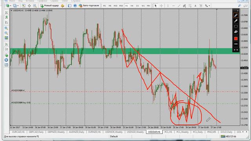Toggle the Авто-торговля button
Image resolution: width=251 pixels, height=141 pixels.
pos(89,5)
